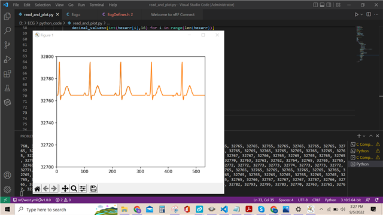Open Remote window indicator in status bar
The width and height of the screenshot is (383, 215).
pyautogui.click(x=5, y=200)
